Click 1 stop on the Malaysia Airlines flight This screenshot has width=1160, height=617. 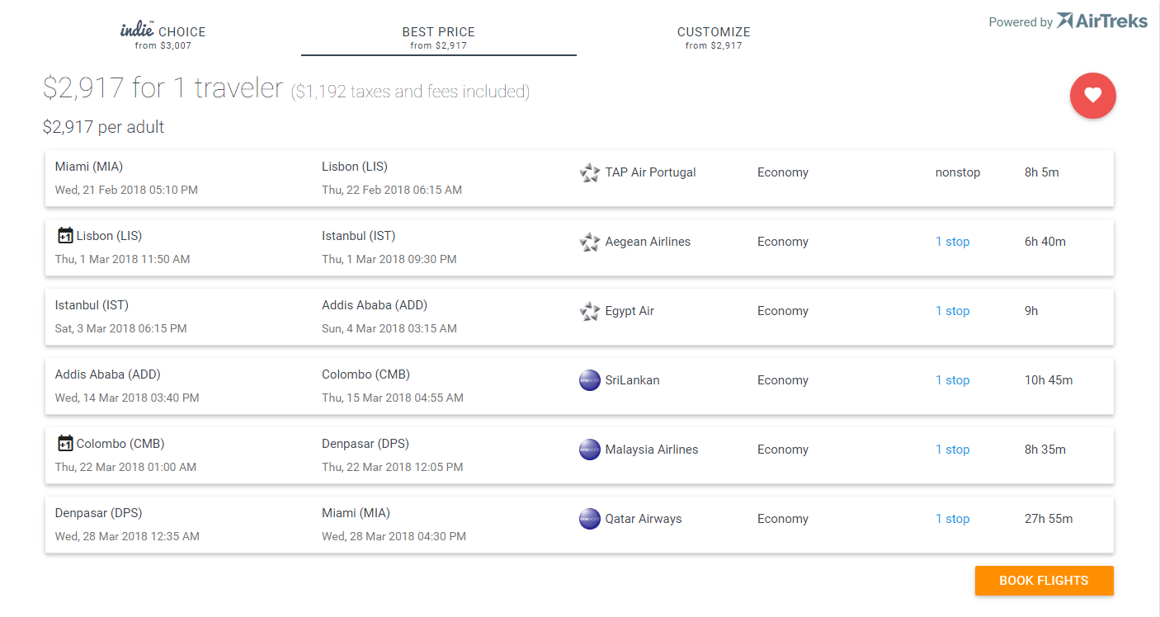click(x=952, y=450)
